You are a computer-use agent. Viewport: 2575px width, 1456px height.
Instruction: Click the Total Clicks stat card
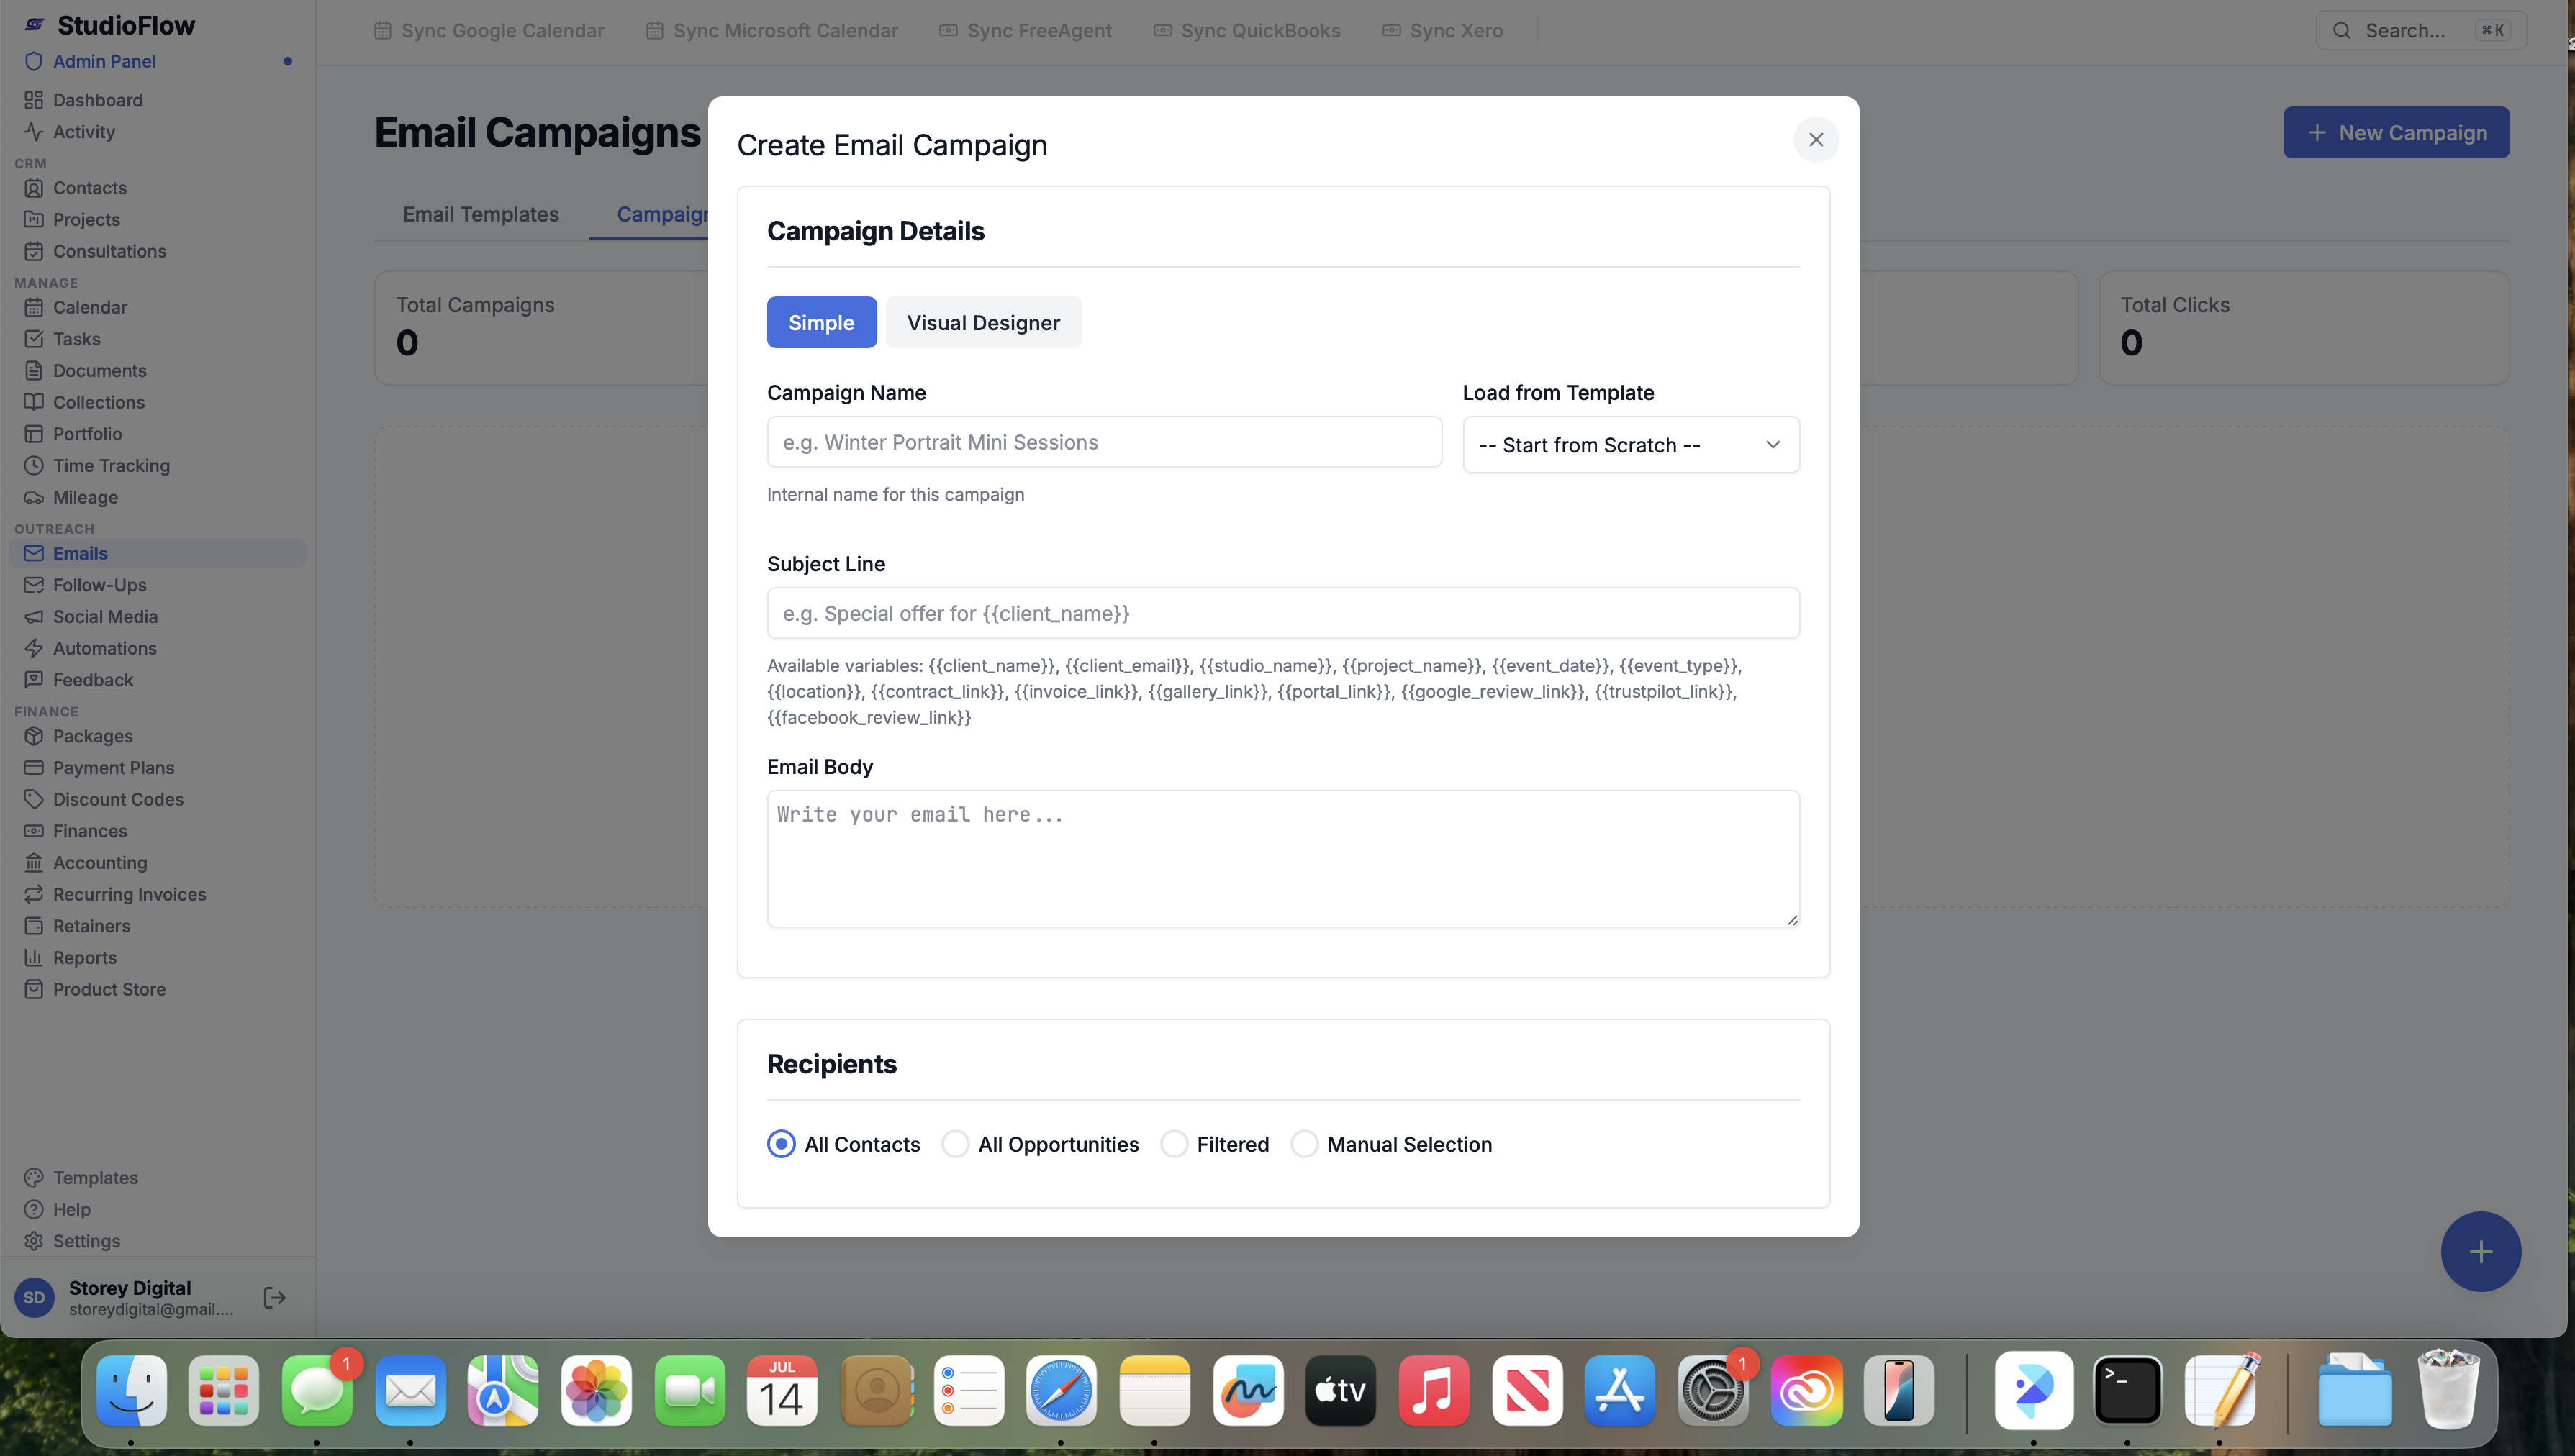click(2304, 328)
